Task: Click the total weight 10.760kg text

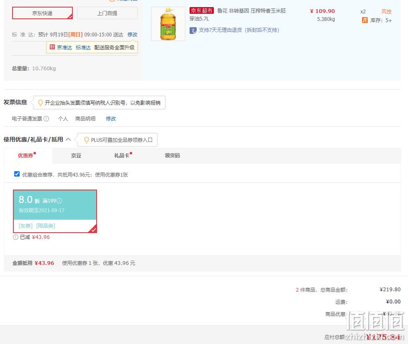Action: pos(44,69)
